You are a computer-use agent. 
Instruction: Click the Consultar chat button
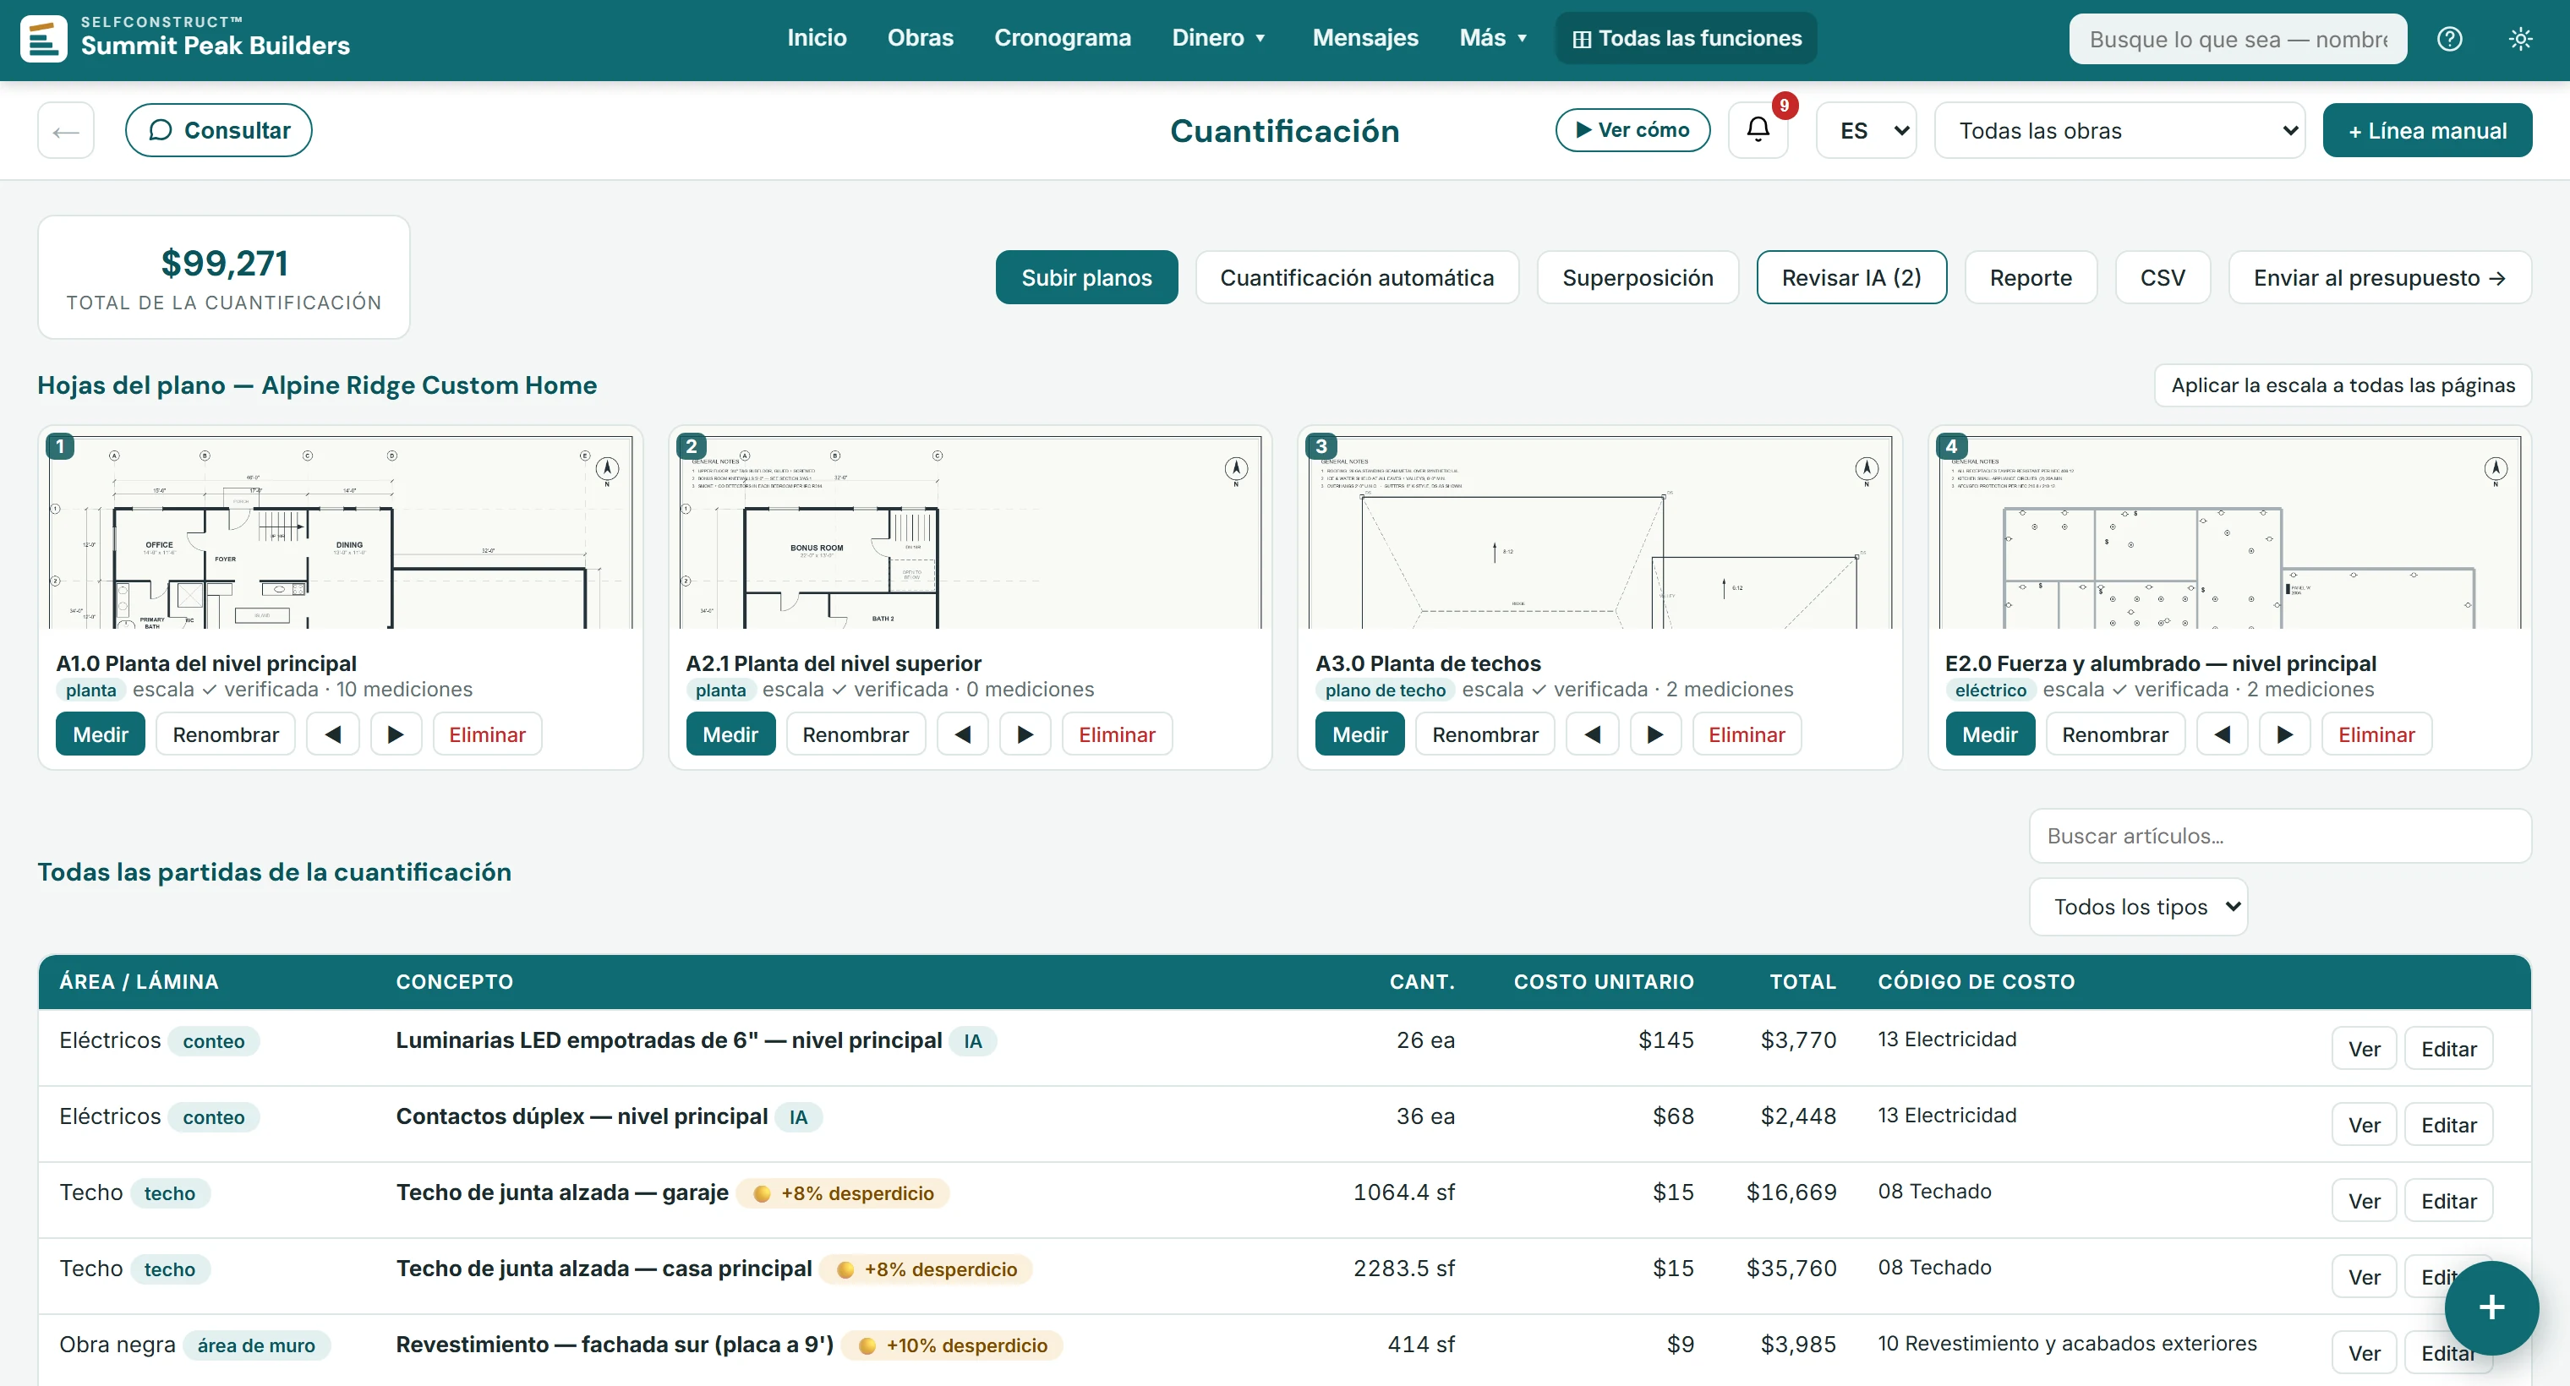point(218,129)
